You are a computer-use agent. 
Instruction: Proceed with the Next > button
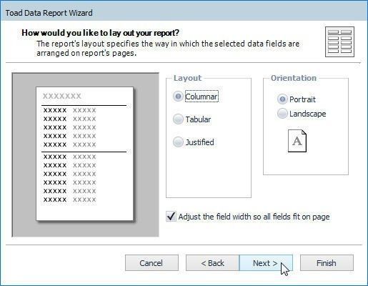[x=266, y=263]
